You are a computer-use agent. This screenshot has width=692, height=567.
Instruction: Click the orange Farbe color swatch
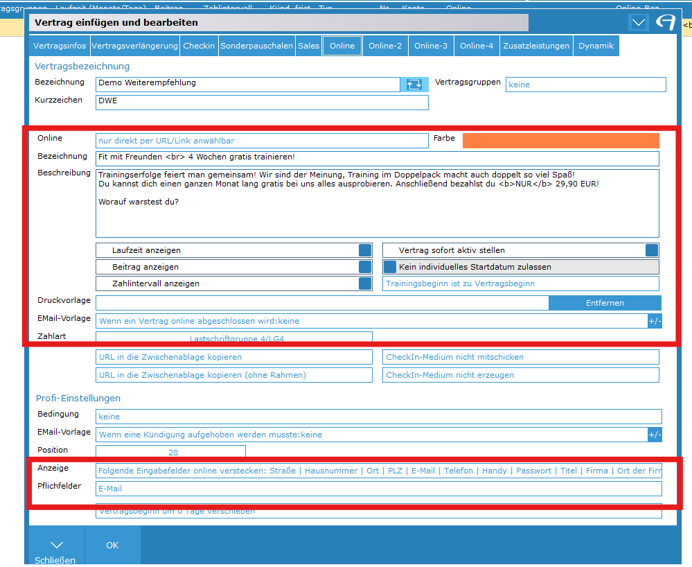(x=560, y=141)
